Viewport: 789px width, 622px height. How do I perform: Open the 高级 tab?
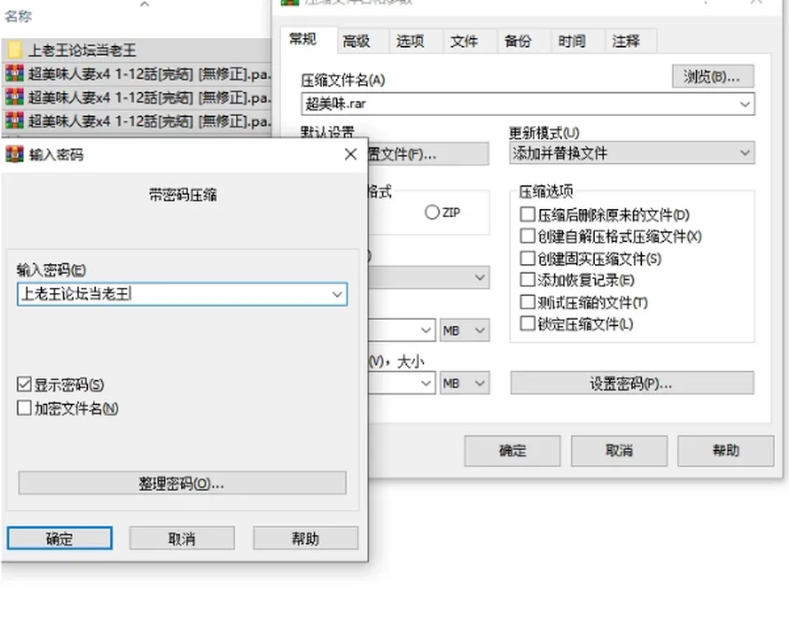pos(356,41)
